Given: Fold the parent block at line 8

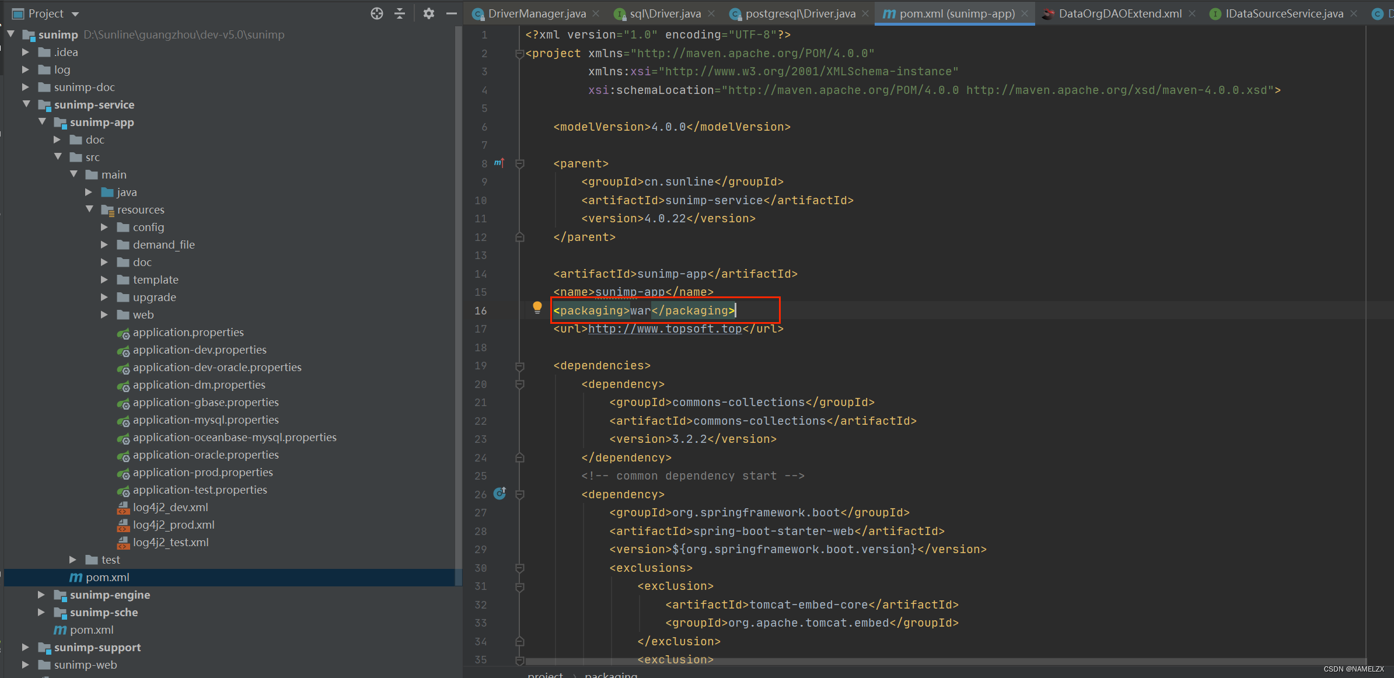Looking at the screenshot, I should 519,164.
